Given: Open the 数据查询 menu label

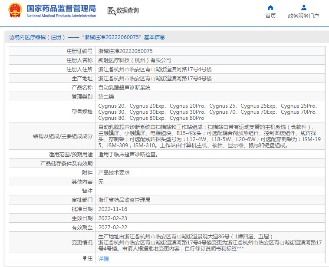Looking at the screenshot, I should 127,10.
